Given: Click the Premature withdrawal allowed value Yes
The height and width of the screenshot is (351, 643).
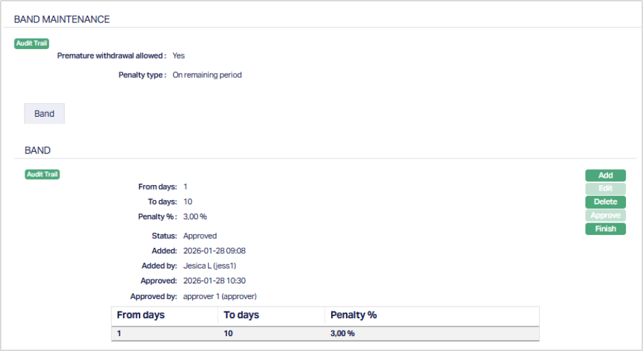Looking at the screenshot, I should point(179,56).
